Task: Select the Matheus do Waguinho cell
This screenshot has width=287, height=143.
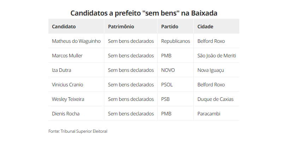Action: click(x=76, y=41)
